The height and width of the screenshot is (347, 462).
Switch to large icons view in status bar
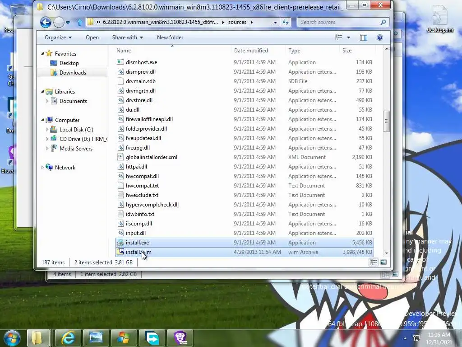click(383, 262)
